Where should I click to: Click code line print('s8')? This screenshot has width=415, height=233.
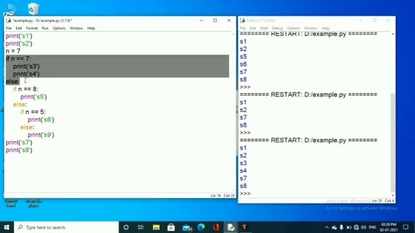19,150
